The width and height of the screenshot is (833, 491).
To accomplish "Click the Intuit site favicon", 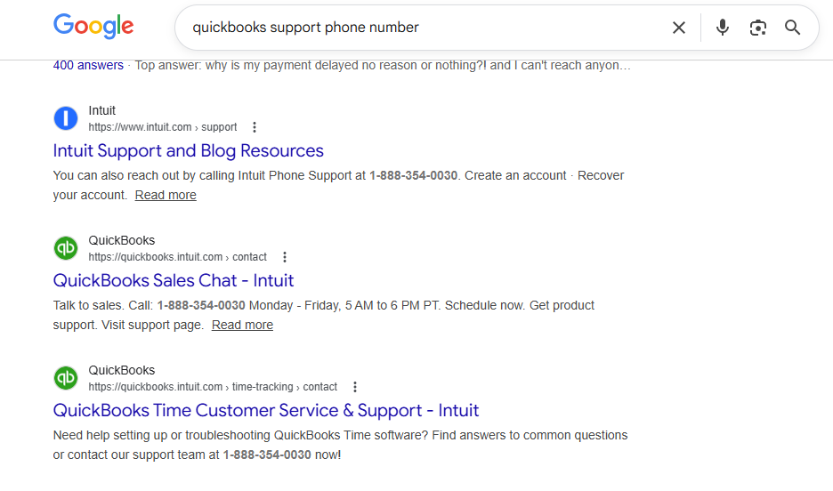I will click(66, 118).
